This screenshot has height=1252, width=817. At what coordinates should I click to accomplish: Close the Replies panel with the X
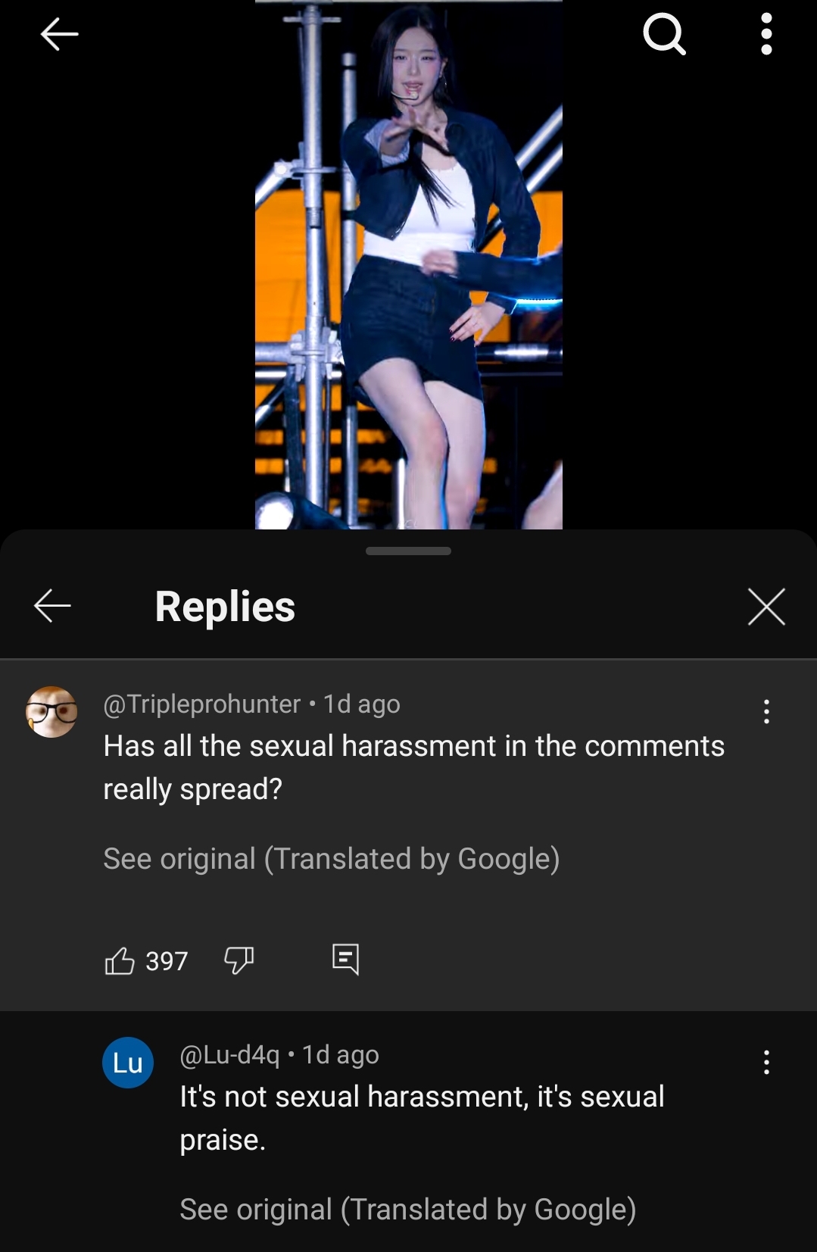click(766, 606)
